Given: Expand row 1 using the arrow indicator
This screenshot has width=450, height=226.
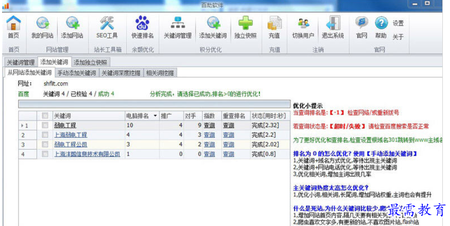Looking at the screenshot, I should coord(21,125).
